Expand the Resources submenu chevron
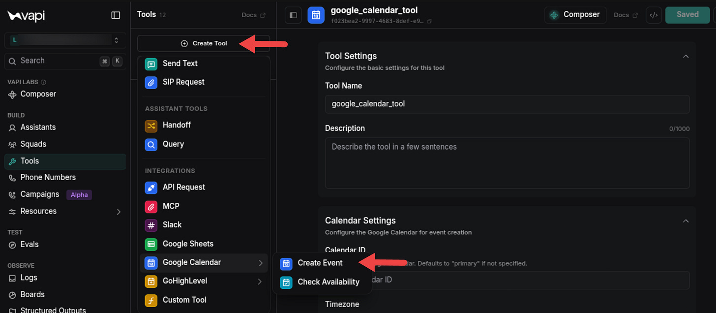The width and height of the screenshot is (716, 313). pos(118,212)
